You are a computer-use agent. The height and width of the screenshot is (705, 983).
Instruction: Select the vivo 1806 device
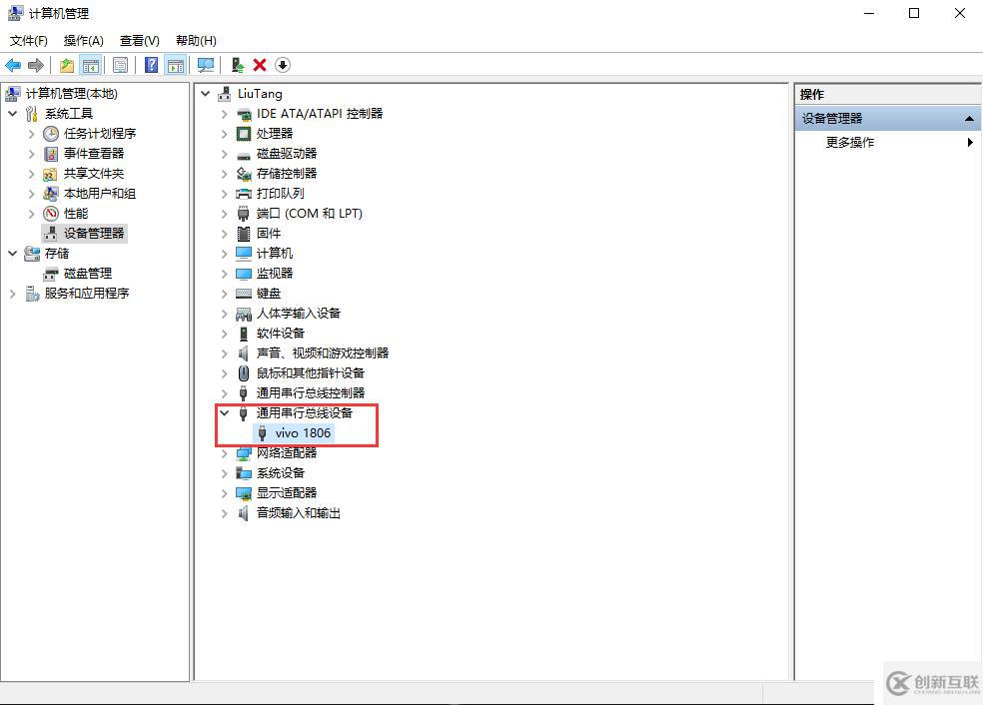pos(303,432)
